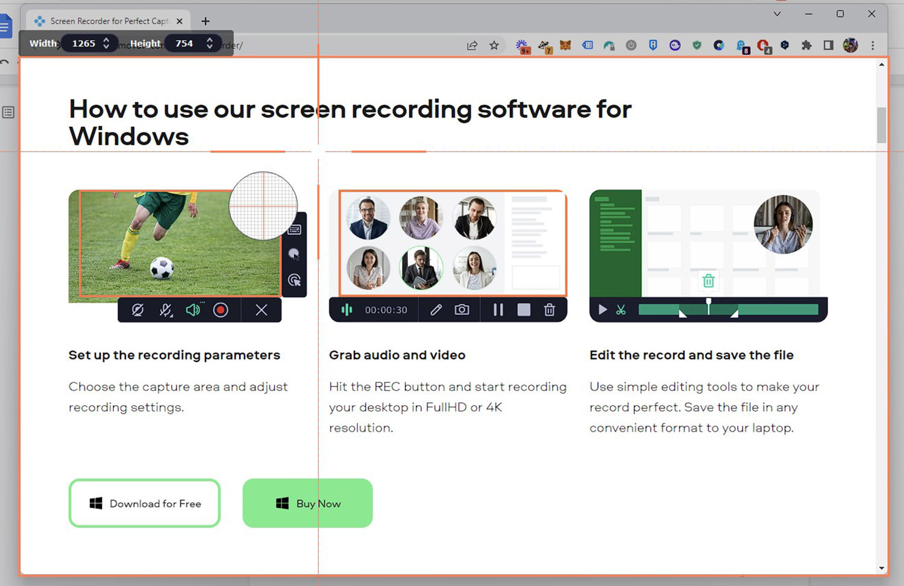Open the profile avatar menu
This screenshot has height=586, width=904.
[850, 45]
